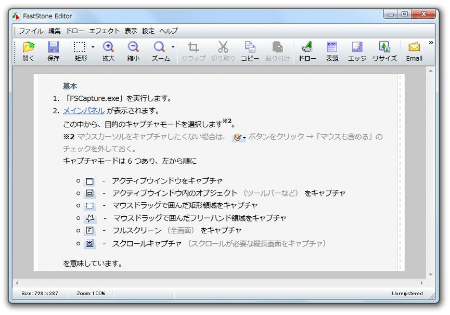
Task: Click the vertical scrollbar up arrow
Action: click(x=430, y=71)
